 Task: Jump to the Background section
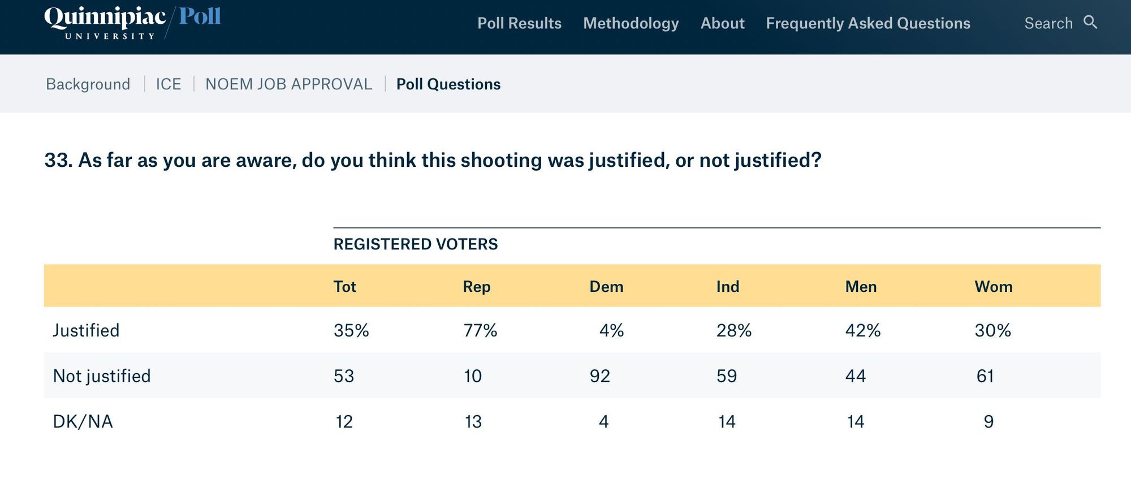[x=88, y=84]
